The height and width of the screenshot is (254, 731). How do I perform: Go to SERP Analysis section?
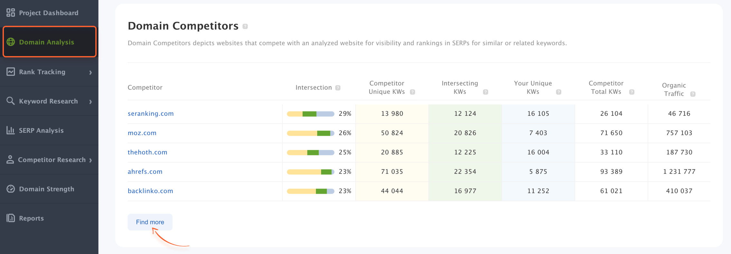point(49,130)
